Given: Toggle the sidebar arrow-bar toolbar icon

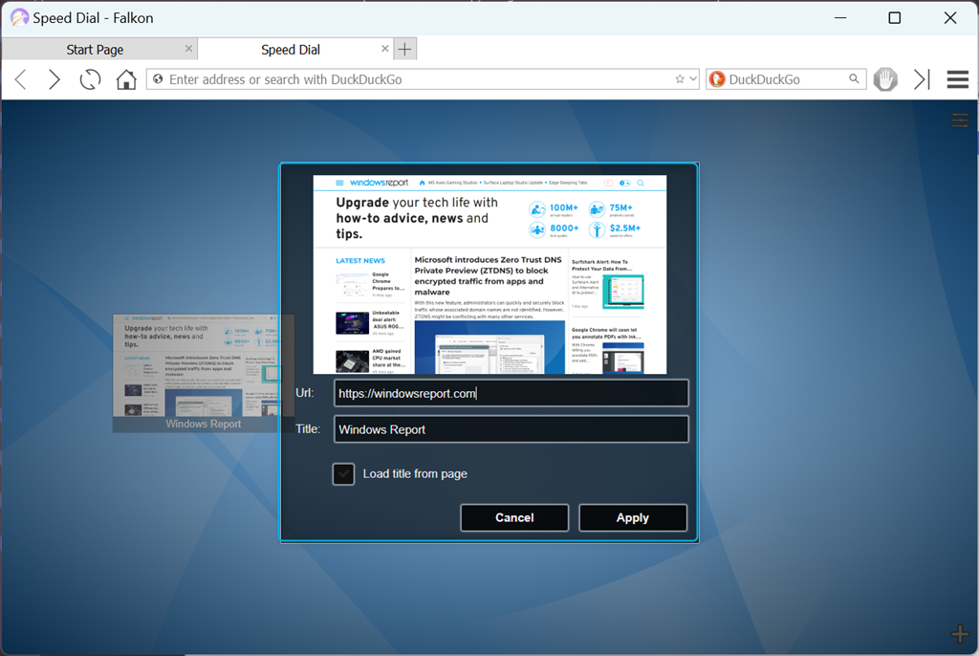Looking at the screenshot, I should click(922, 79).
